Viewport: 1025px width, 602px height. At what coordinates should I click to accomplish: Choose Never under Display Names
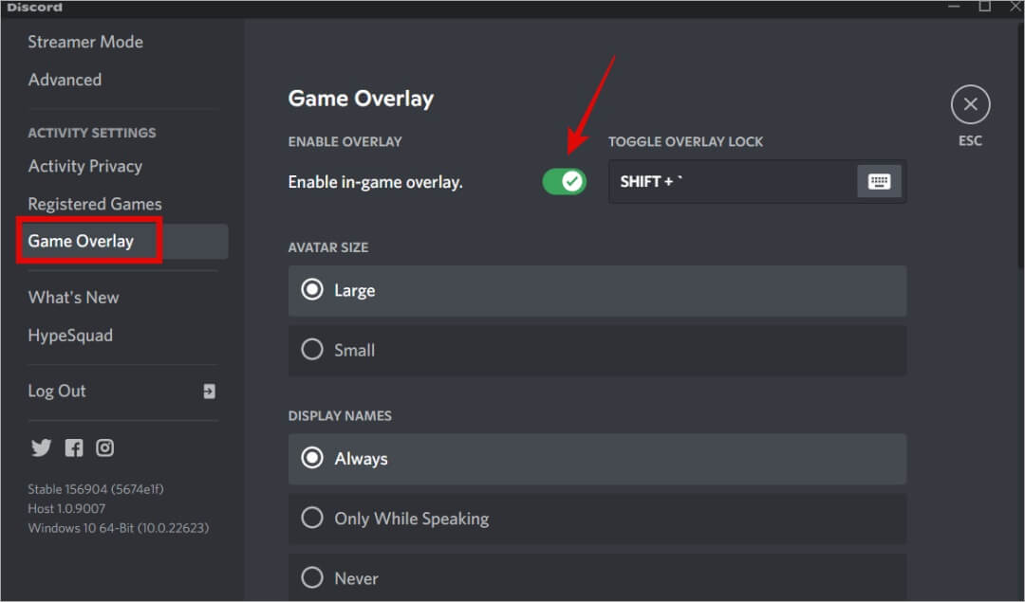pos(597,578)
